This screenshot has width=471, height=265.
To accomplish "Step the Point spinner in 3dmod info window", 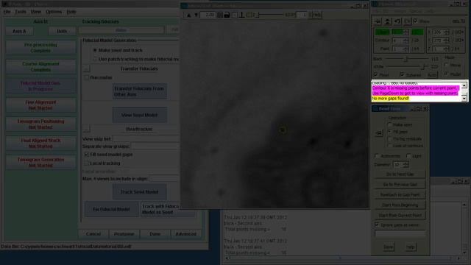I will click(x=406, y=49).
